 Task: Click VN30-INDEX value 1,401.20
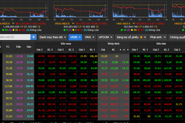click(x=84, y=24)
